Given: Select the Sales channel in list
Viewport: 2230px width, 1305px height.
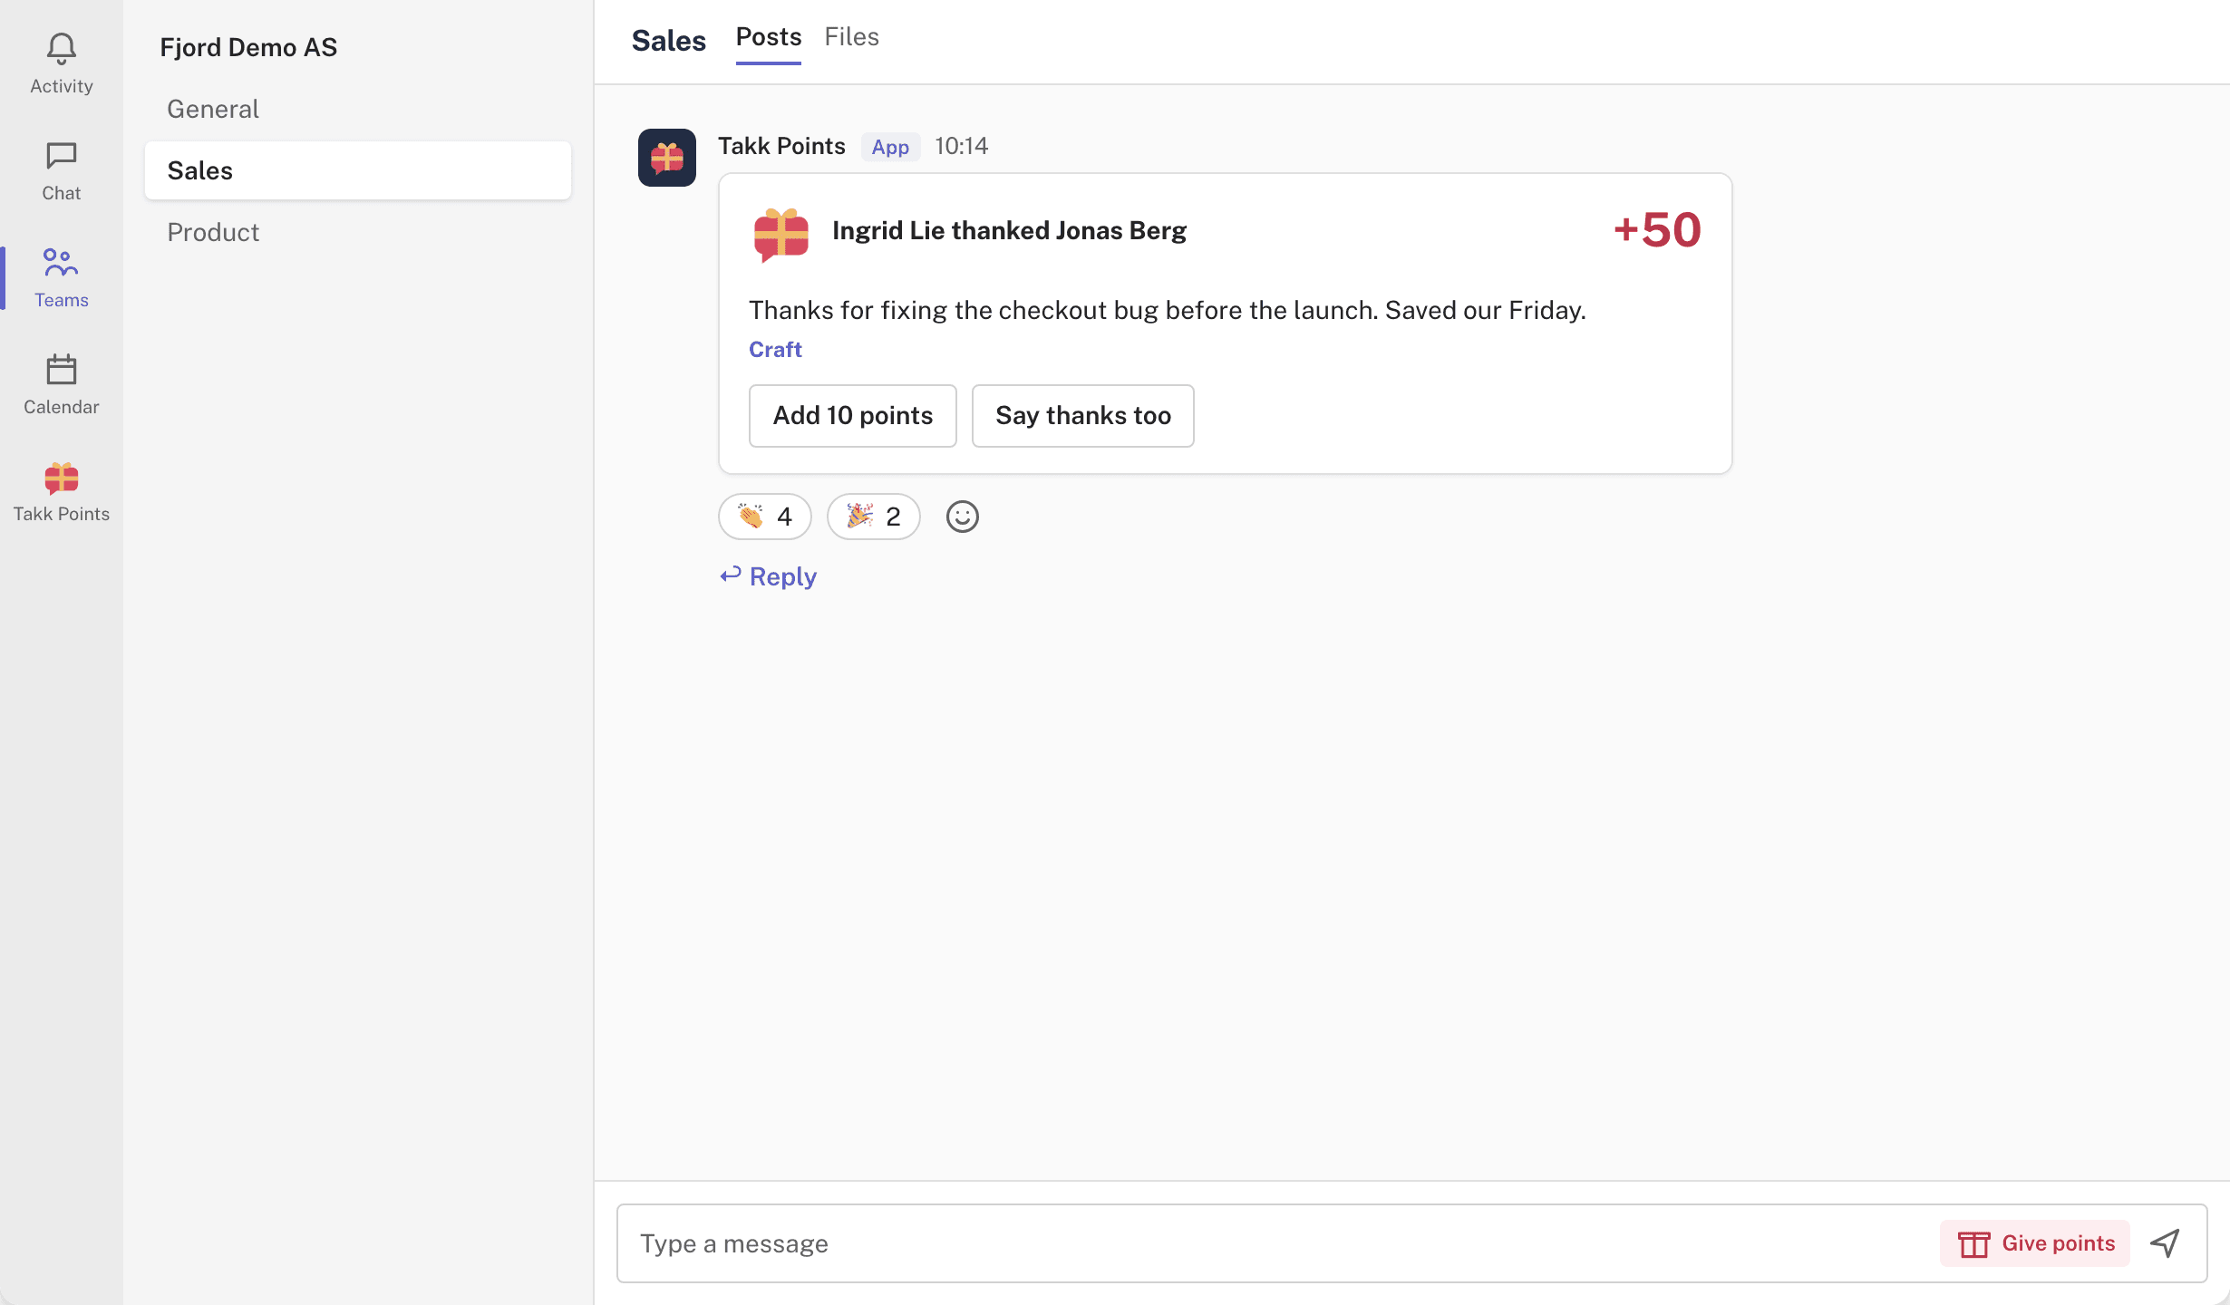Looking at the screenshot, I should pyautogui.click(x=358, y=170).
